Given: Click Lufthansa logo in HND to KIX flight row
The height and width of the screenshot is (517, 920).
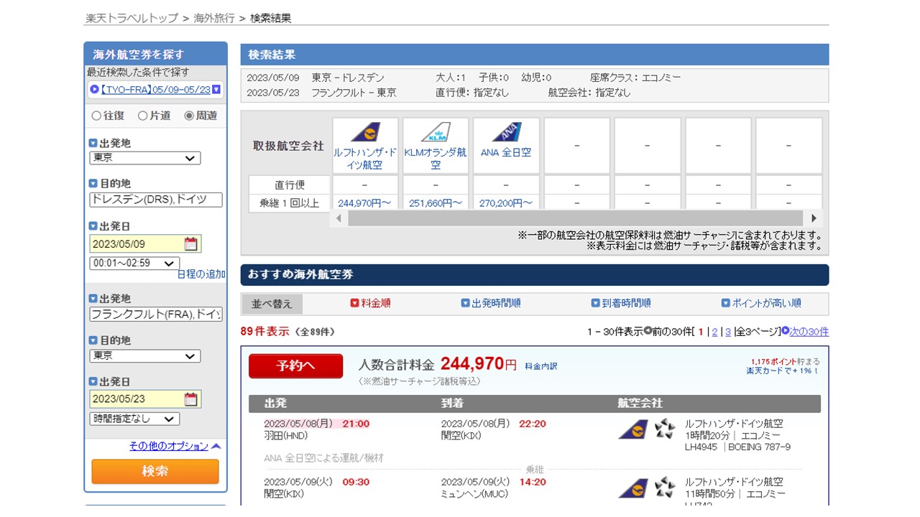Looking at the screenshot, I should (x=633, y=429).
